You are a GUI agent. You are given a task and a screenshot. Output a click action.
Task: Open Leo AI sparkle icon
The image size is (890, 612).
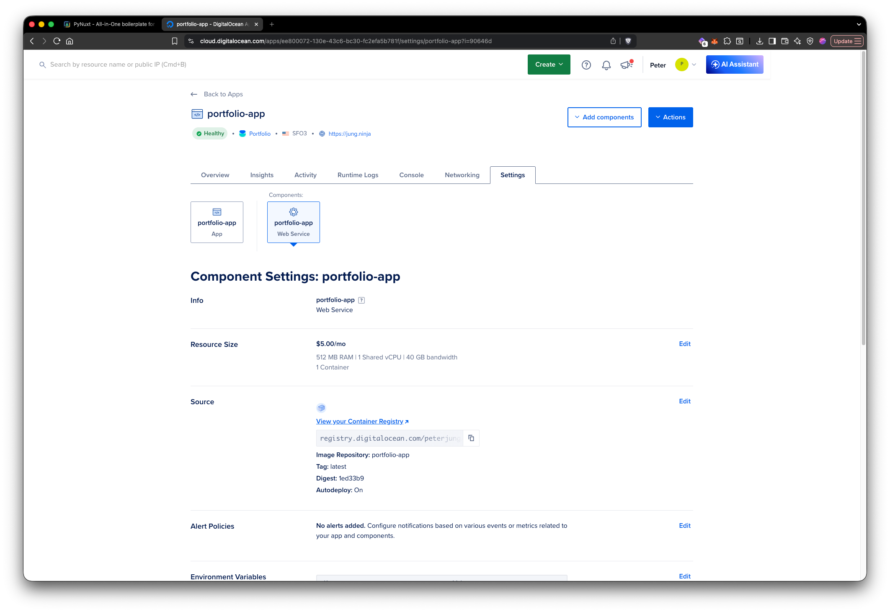[x=797, y=41]
